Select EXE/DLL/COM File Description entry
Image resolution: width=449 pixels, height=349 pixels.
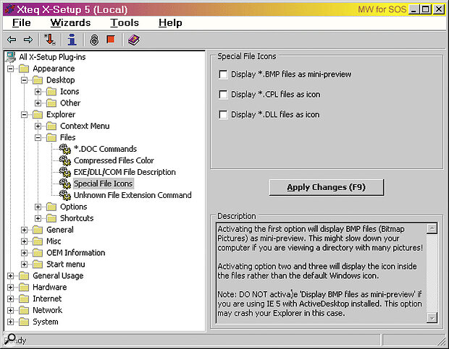click(125, 172)
